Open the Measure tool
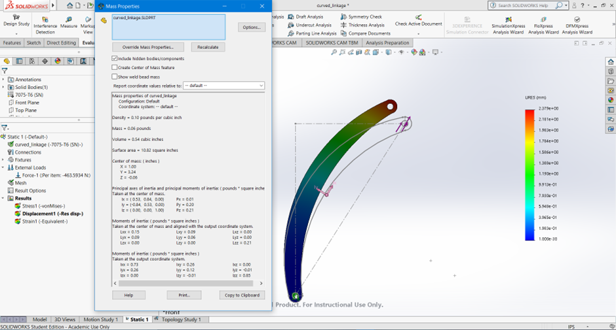 (68, 22)
